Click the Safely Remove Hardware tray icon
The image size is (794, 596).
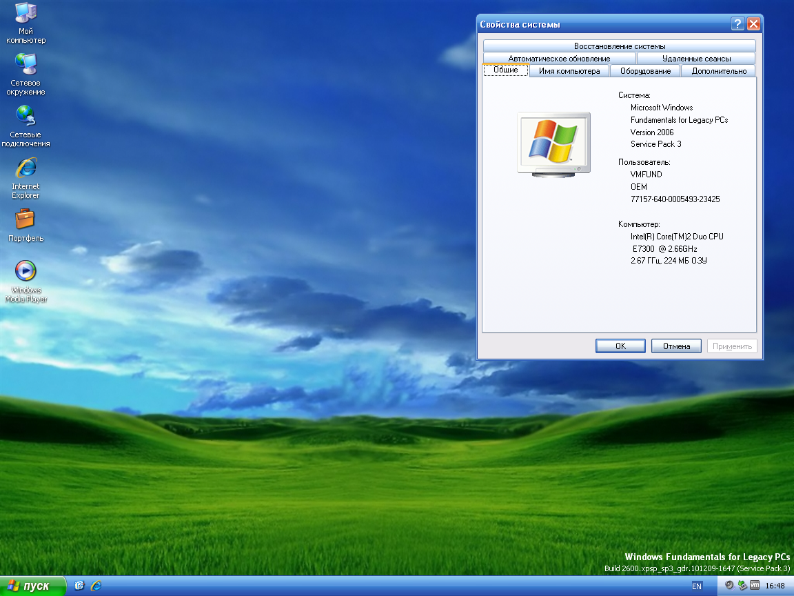pos(742,586)
